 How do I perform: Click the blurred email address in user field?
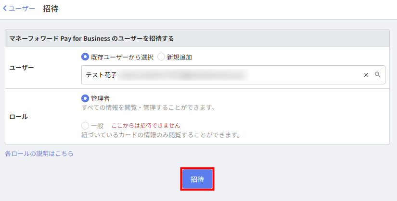click(x=183, y=75)
